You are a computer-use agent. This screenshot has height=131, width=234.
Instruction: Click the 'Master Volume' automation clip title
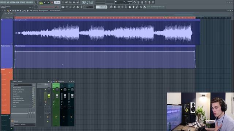pos(20,46)
